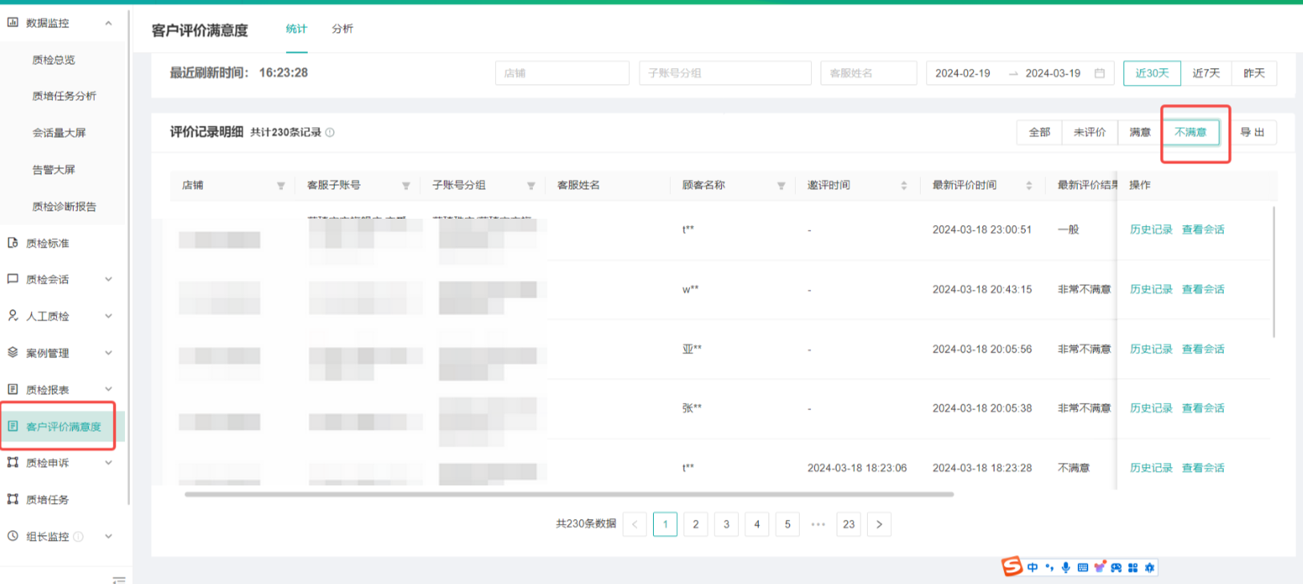The width and height of the screenshot is (1303, 584).
Task: Open the 店铺 filter dropdown field
Action: pos(562,73)
